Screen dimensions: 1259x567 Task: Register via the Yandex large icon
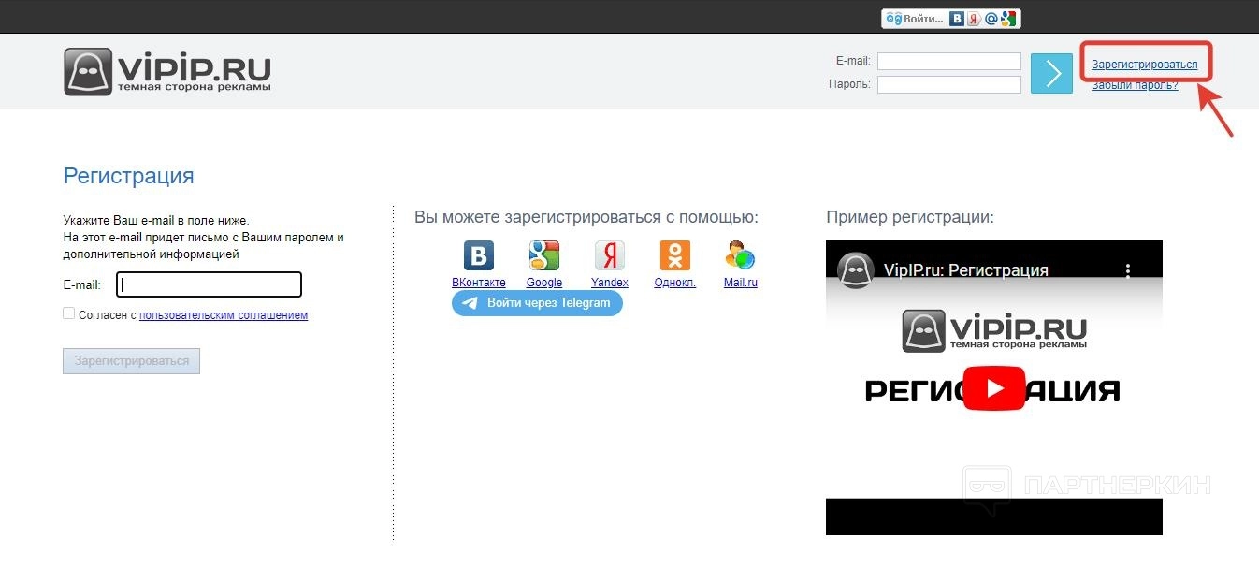tap(610, 255)
